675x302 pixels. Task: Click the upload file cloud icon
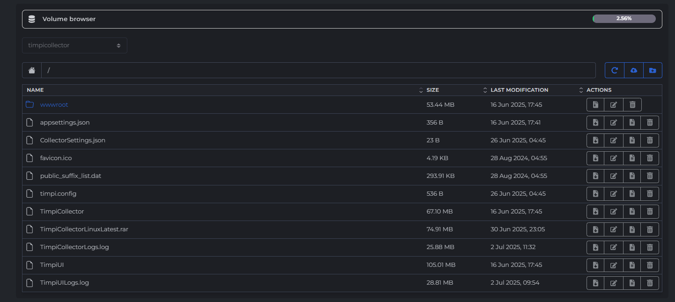tap(634, 70)
